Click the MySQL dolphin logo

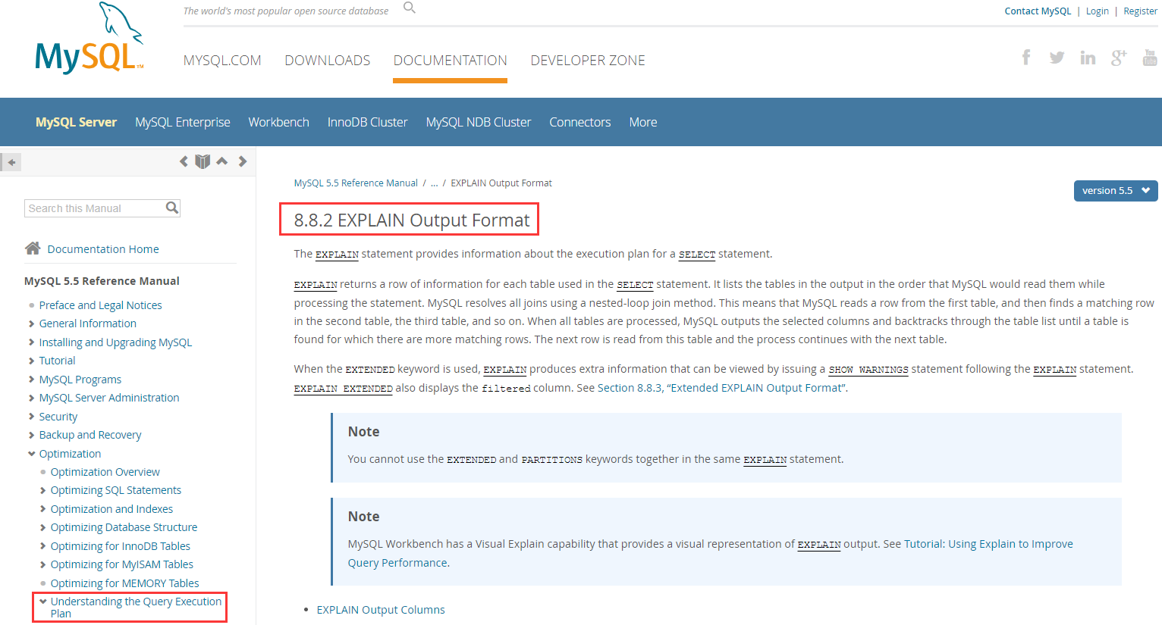[x=90, y=38]
